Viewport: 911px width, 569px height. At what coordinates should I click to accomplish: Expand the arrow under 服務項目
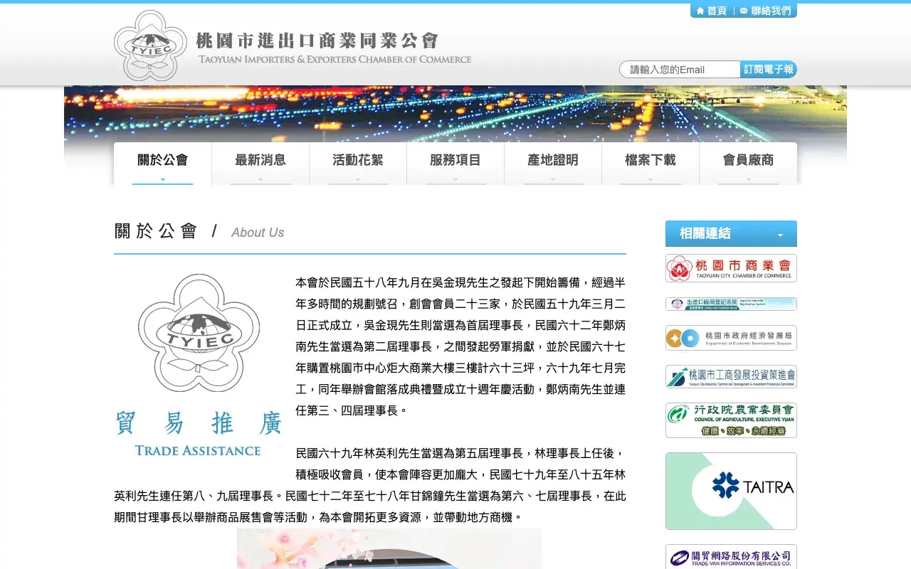pyautogui.click(x=455, y=179)
